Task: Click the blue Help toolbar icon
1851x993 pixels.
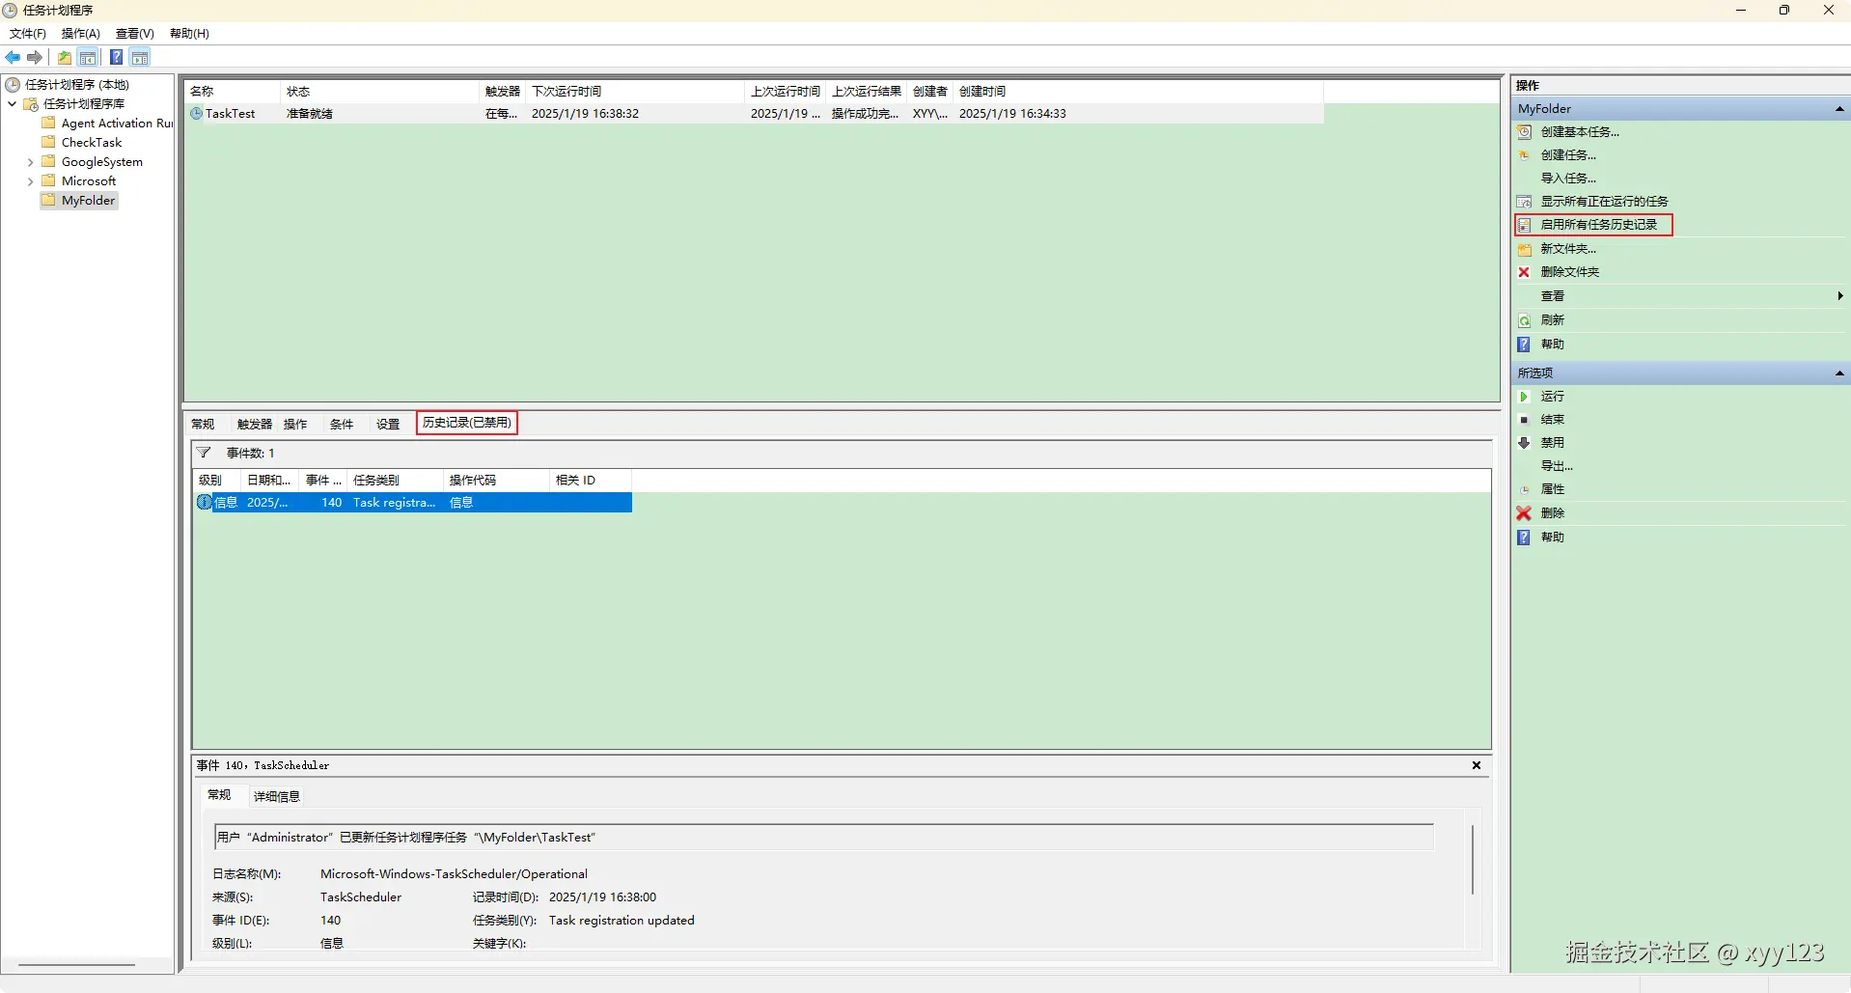Action: 116,58
